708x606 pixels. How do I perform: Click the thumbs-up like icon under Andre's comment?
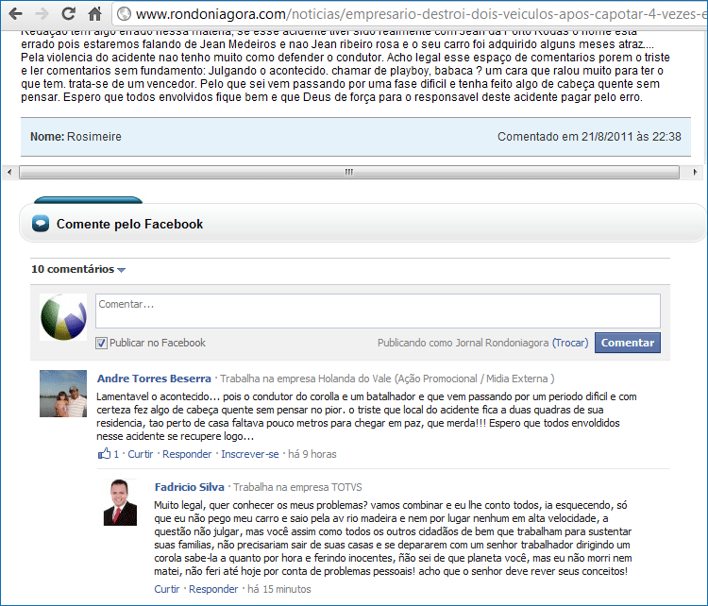coord(104,453)
